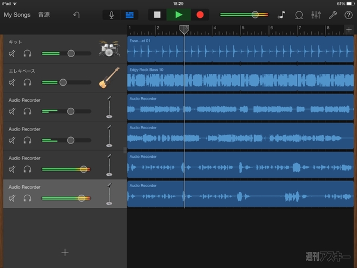Image resolution: width=357 pixels, height=268 pixels.
Task: Open the drum kit instrument icon
Action: click(x=108, y=49)
